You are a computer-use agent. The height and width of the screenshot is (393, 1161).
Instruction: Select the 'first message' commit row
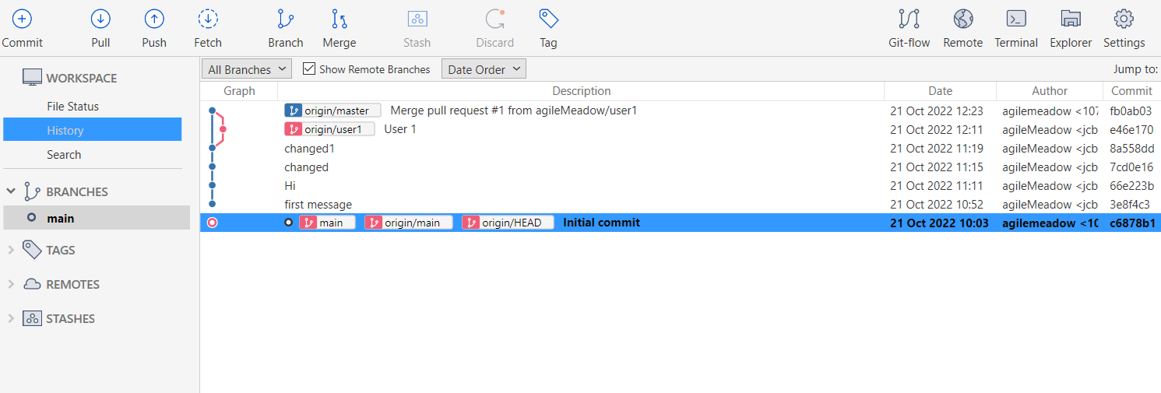pos(681,204)
